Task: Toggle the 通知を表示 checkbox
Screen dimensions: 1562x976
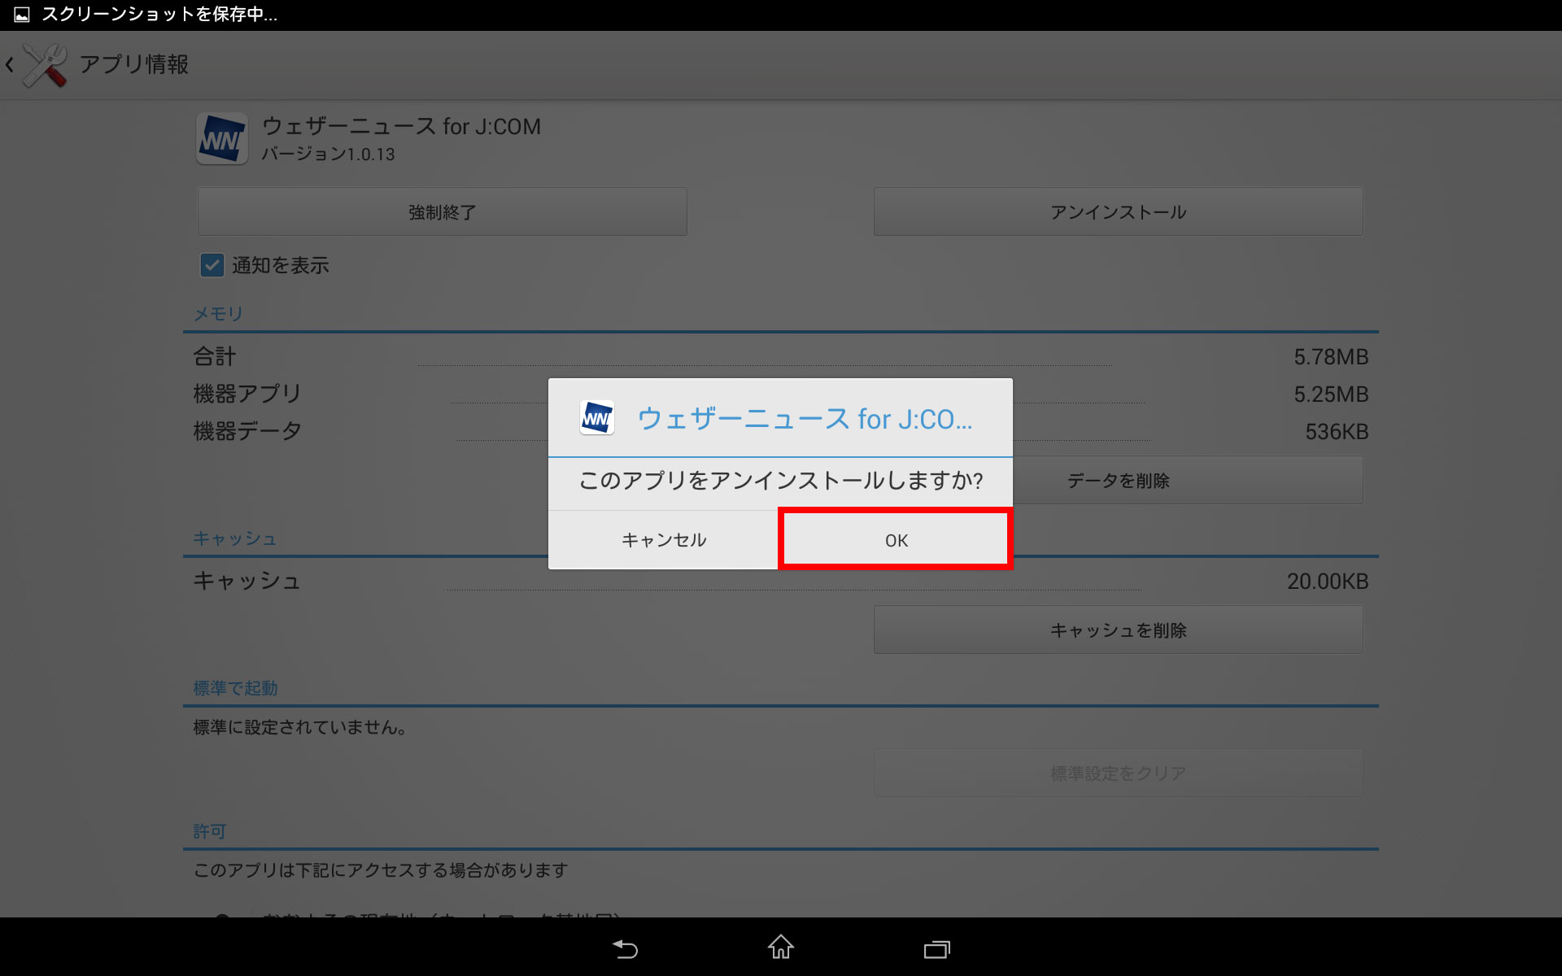Action: click(212, 265)
